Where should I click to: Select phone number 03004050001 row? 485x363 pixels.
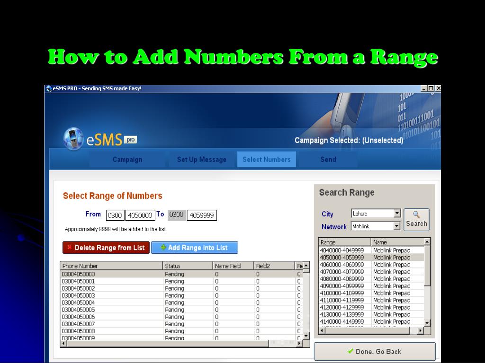click(x=181, y=281)
